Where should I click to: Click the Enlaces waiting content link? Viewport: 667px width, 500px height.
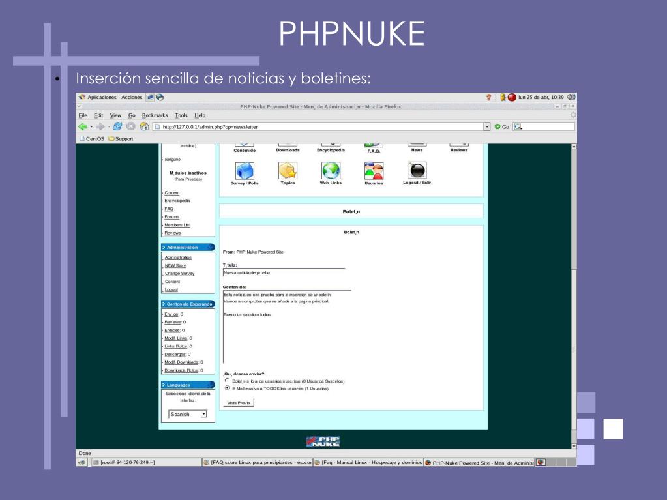172,330
